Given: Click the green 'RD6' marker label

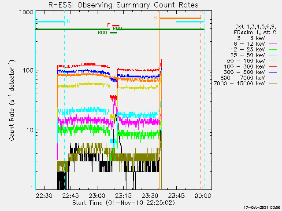Looking at the screenshot, I should [x=102, y=33].
